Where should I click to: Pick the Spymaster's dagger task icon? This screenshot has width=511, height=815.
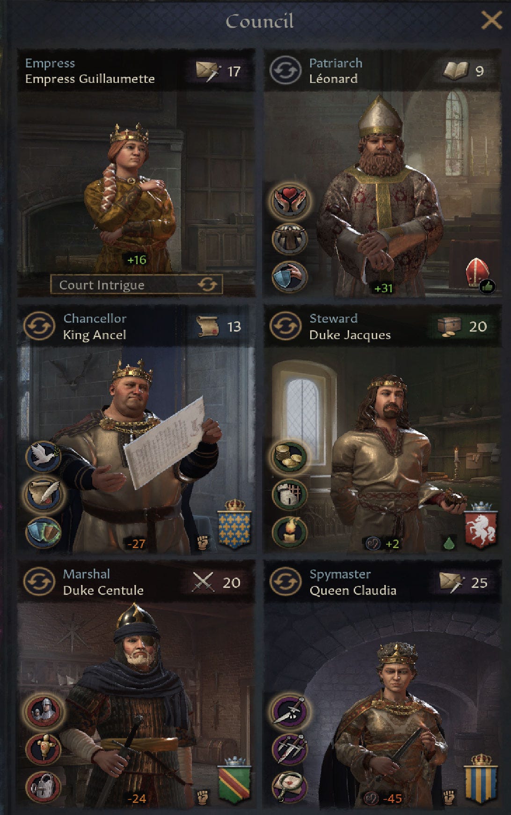pyautogui.click(x=290, y=711)
